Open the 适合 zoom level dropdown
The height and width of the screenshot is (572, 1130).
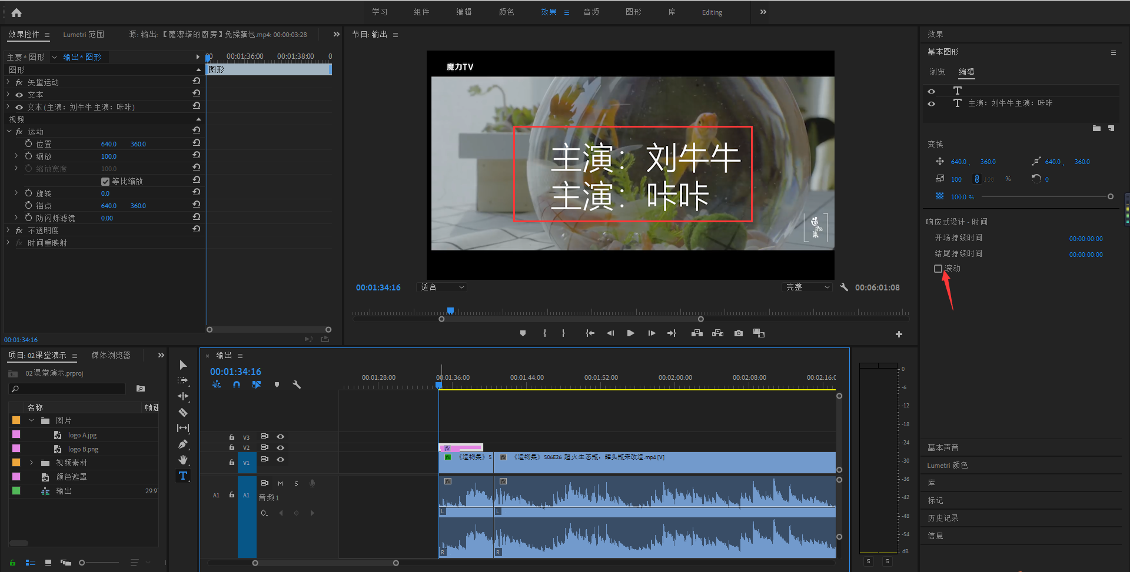click(442, 287)
